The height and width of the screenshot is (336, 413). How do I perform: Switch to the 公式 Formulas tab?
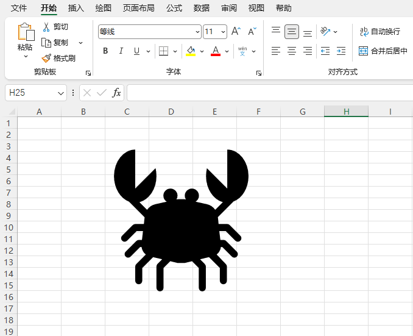click(x=174, y=8)
